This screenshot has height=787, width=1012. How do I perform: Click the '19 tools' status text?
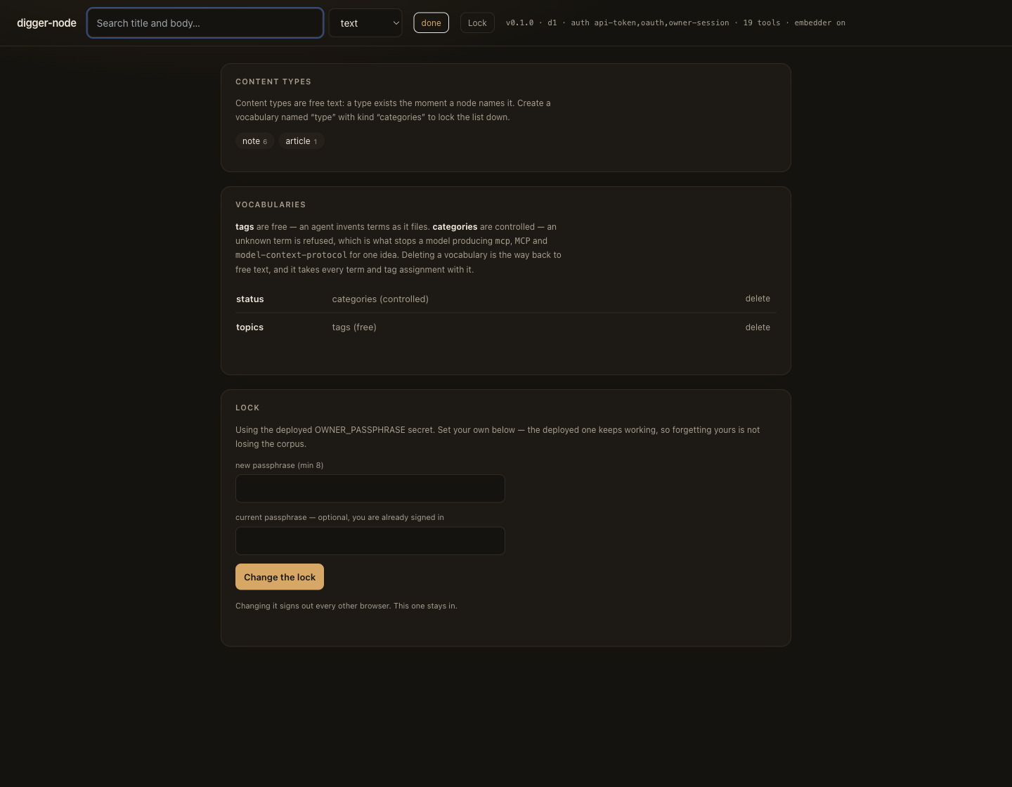(762, 23)
